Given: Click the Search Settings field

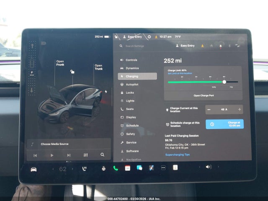Looking at the screenshot, I should pos(135,46).
